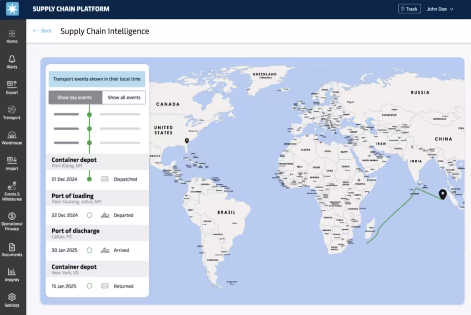Open the Alerts panel from the sidebar
471x315 pixels.
click(12, 62)
